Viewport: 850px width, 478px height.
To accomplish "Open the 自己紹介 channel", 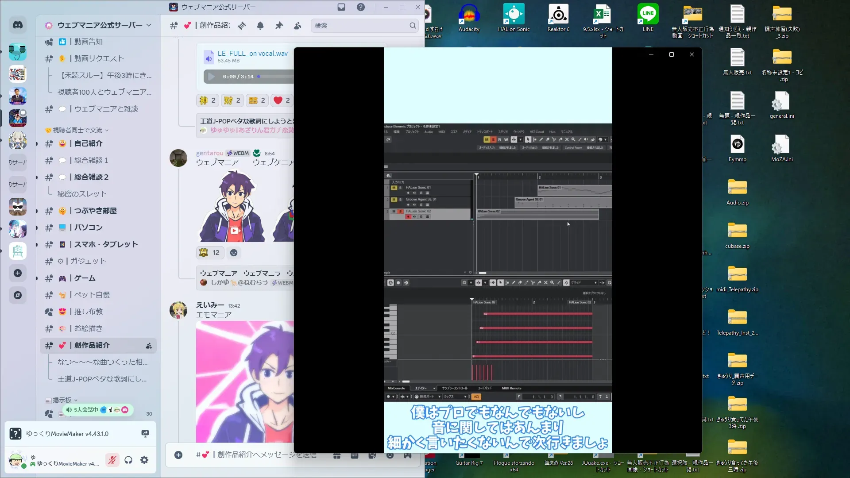I will click(x=88, y=143).
